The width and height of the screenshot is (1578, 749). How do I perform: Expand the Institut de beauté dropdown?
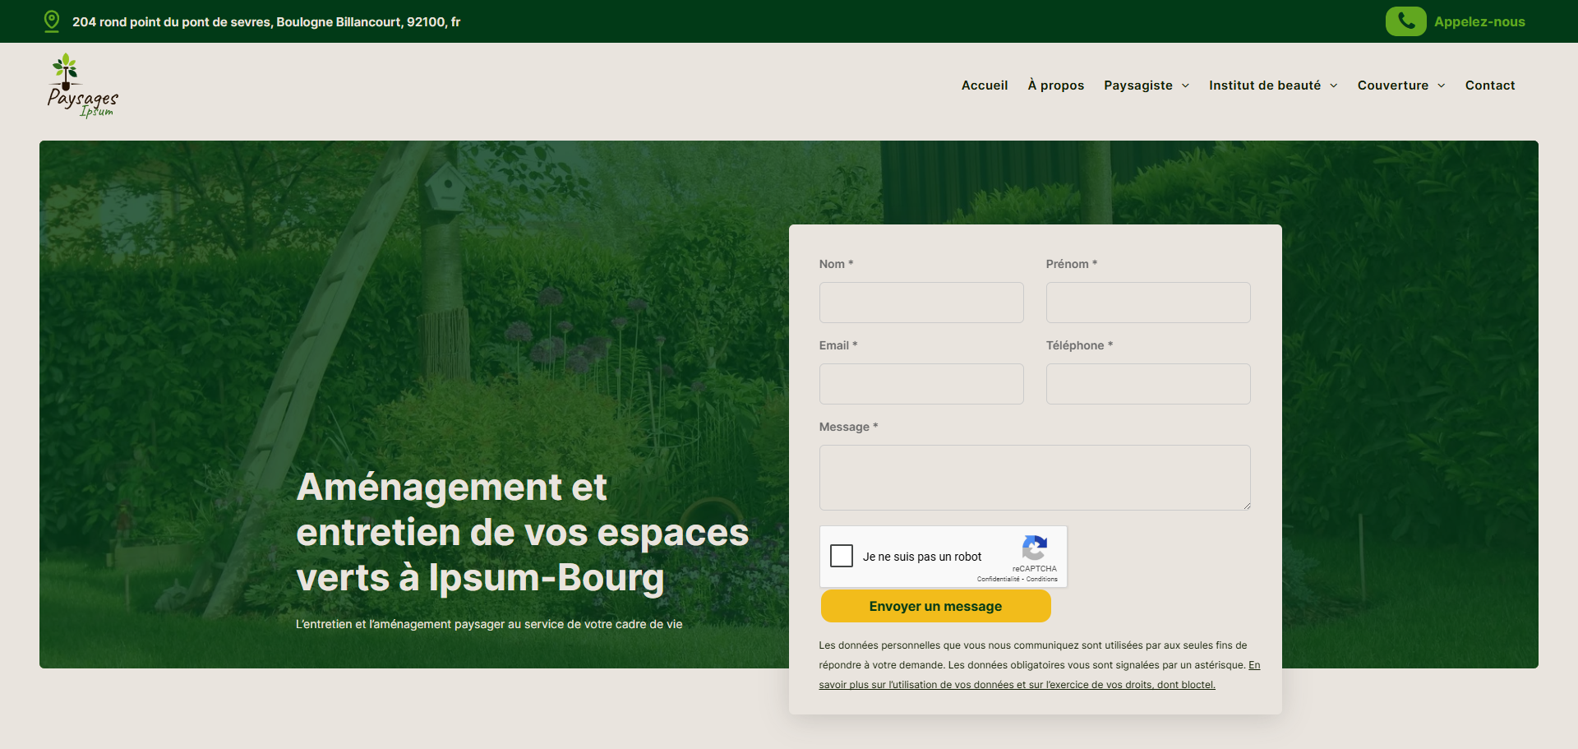point(1272,86)
